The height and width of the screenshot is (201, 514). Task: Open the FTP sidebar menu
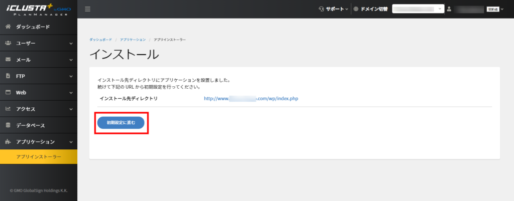coord(39,76)
